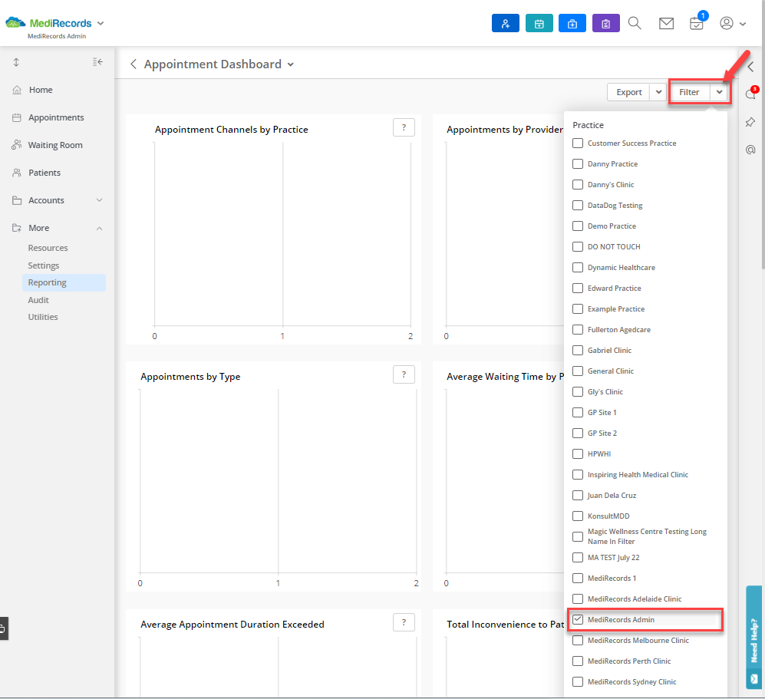Open Accounts in the sidebar
Screen dimensions: 765x699
point(46,200)
